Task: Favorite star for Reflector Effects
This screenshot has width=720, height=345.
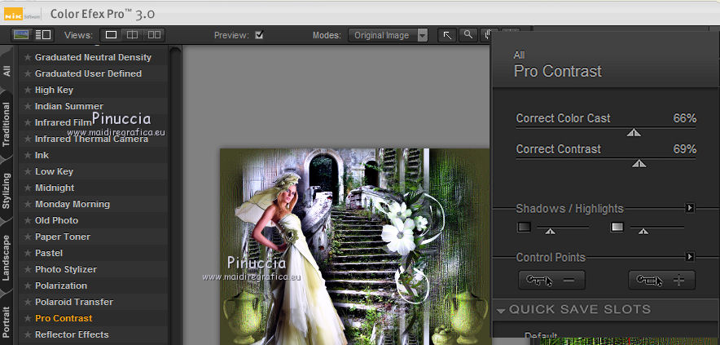Action: [28, 335]
